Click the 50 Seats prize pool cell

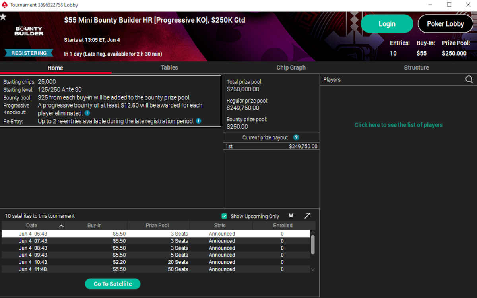point(178,269)
